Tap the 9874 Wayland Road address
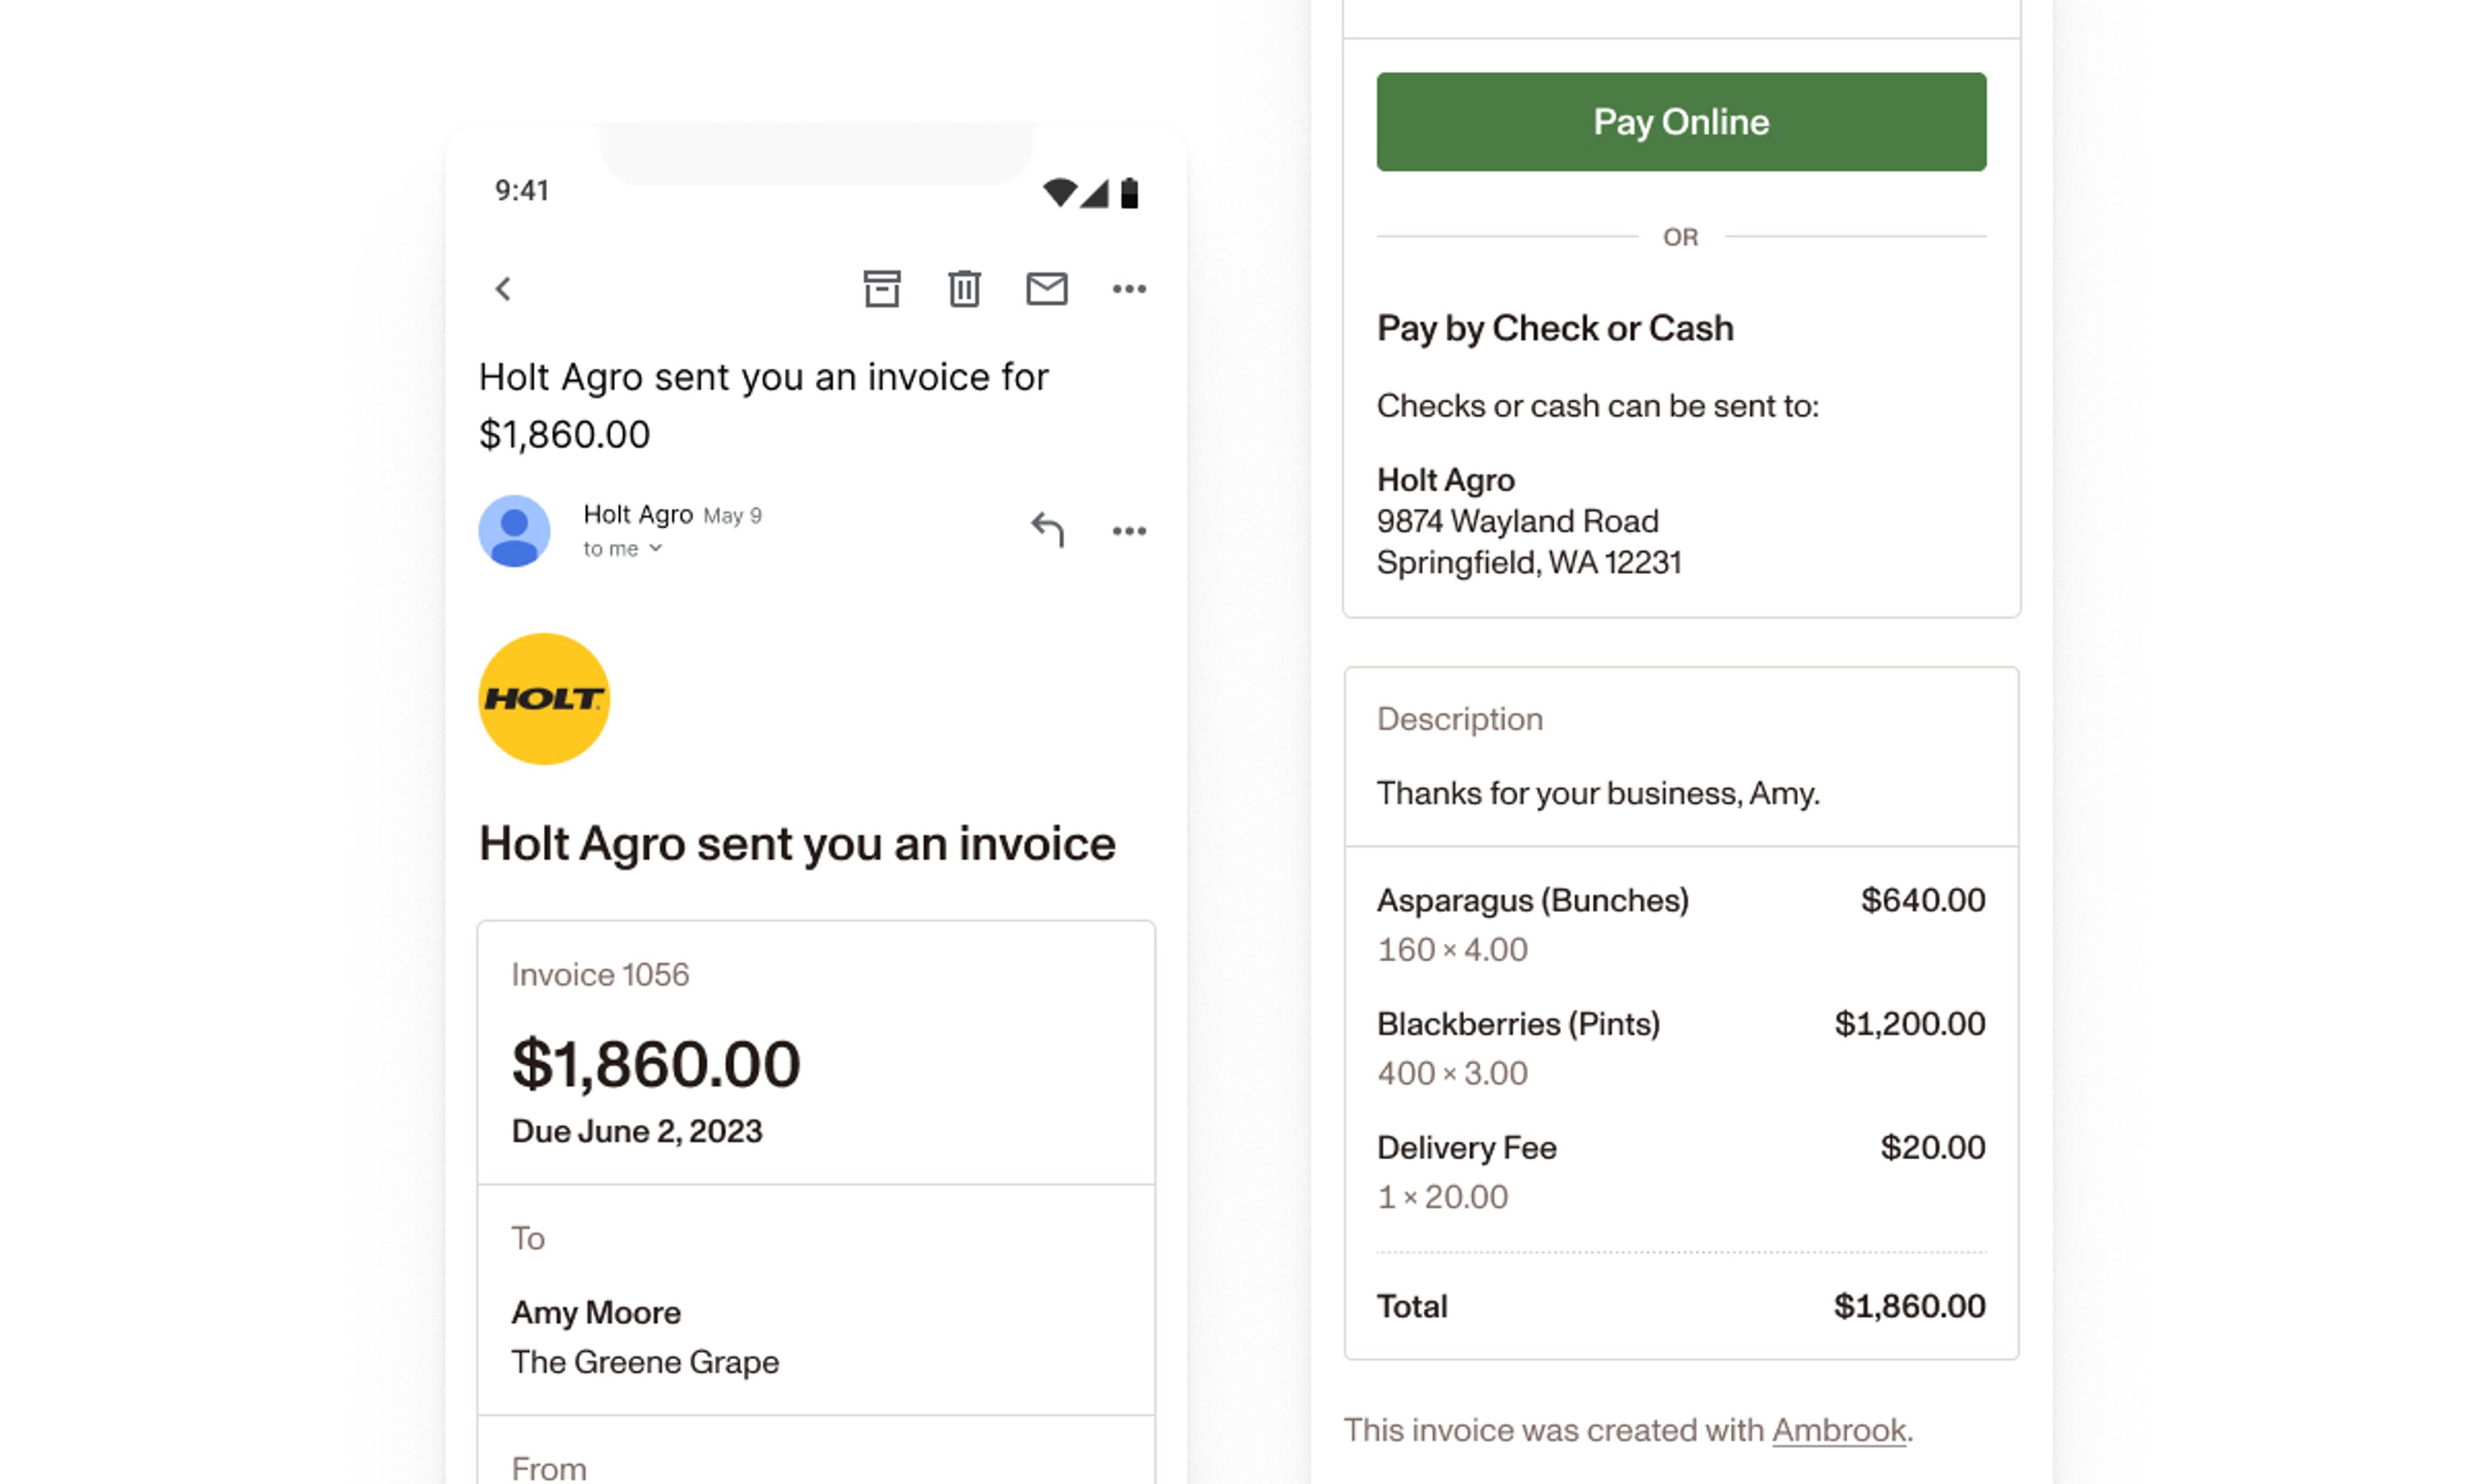 coord(1517,521)
